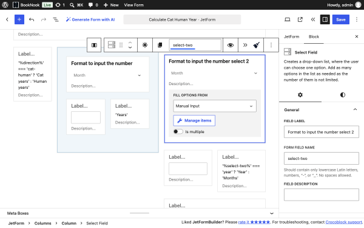Switch to the JetForm tab
This screenshot has width=364, height=228.
point(291,36)
